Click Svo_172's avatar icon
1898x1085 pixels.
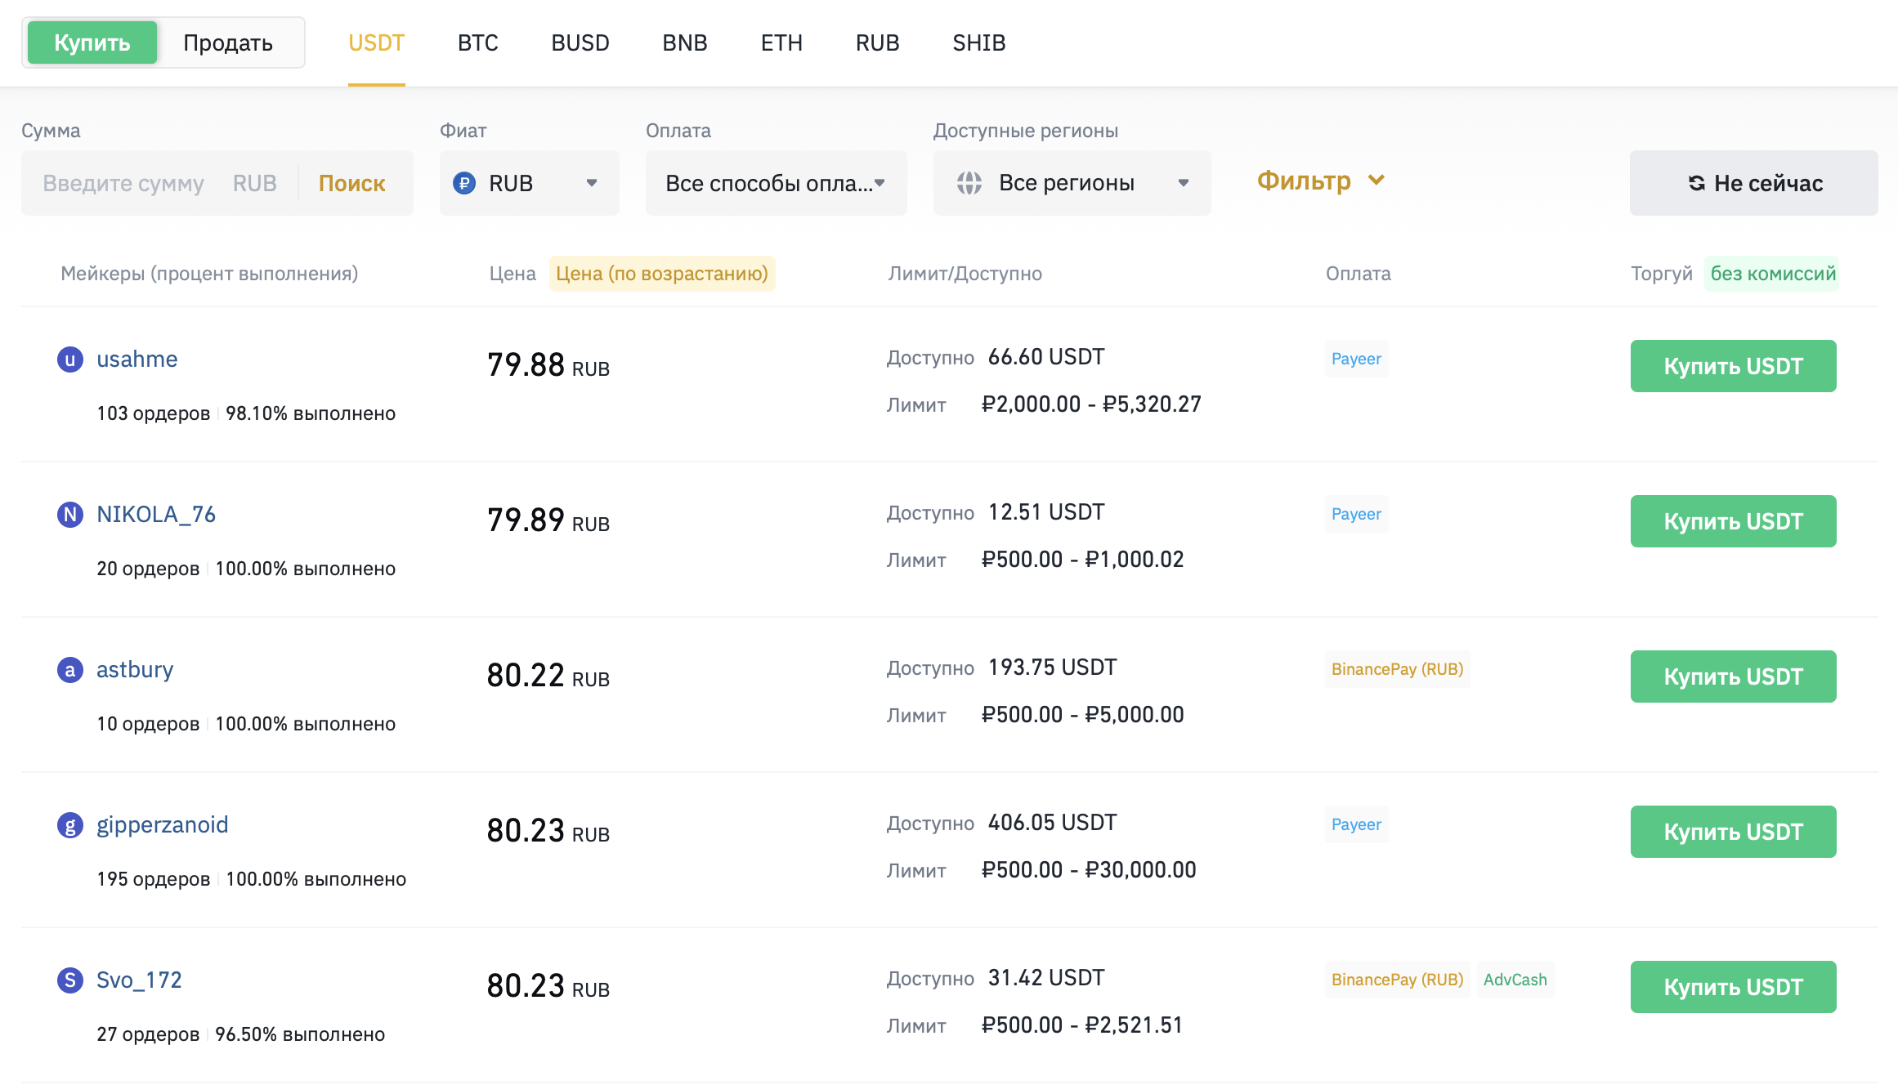pyautogui.click(x=70, y=980)
